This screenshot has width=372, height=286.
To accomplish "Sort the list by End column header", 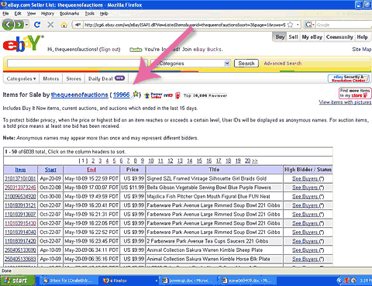I will pos(91,170).
